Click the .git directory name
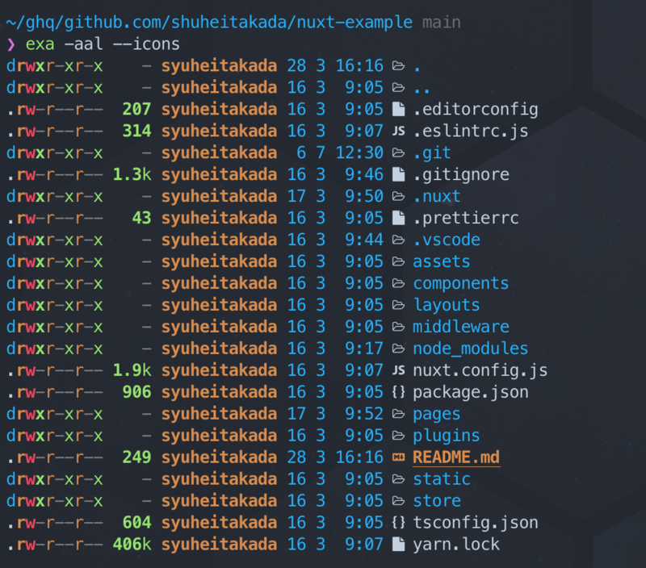 432,153
